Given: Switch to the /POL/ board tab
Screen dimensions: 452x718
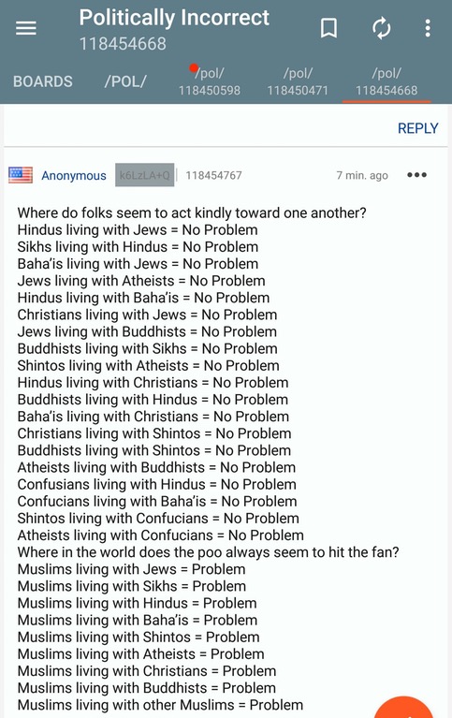Looking at the screenshot, I should (x=125, y=81).
